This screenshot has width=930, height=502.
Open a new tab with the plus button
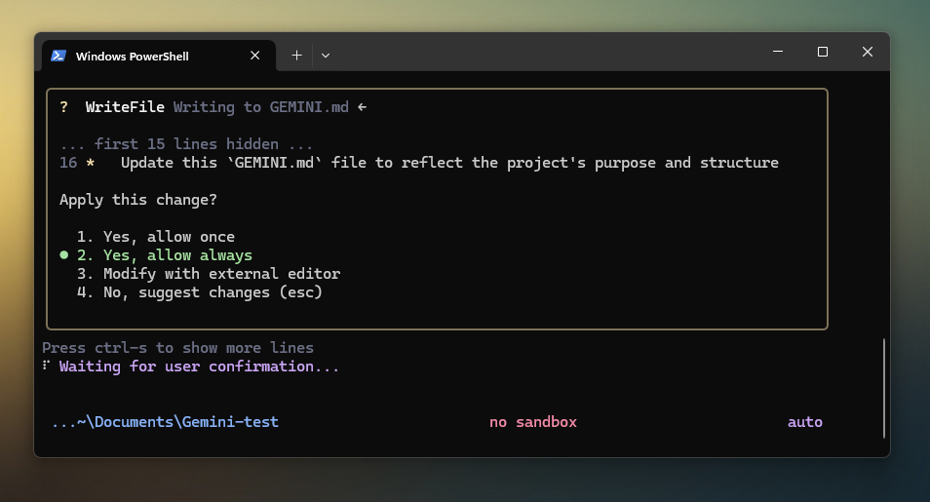pyautogui.click(x=296, y=56)
